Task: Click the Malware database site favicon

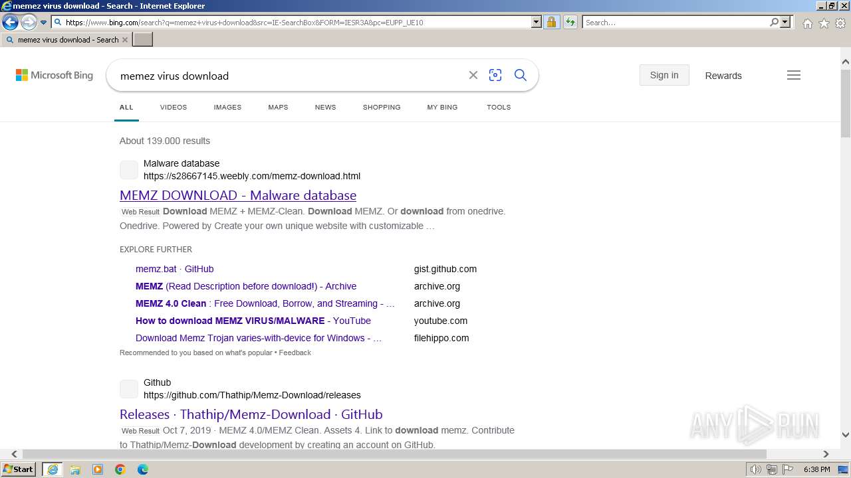Action: (x=129, y=170)
